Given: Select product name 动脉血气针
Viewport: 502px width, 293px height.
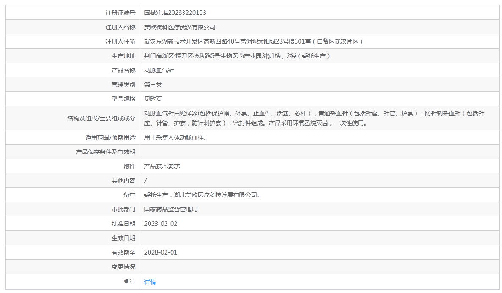Looking at the screenshot, I should [x=159, y=70].
